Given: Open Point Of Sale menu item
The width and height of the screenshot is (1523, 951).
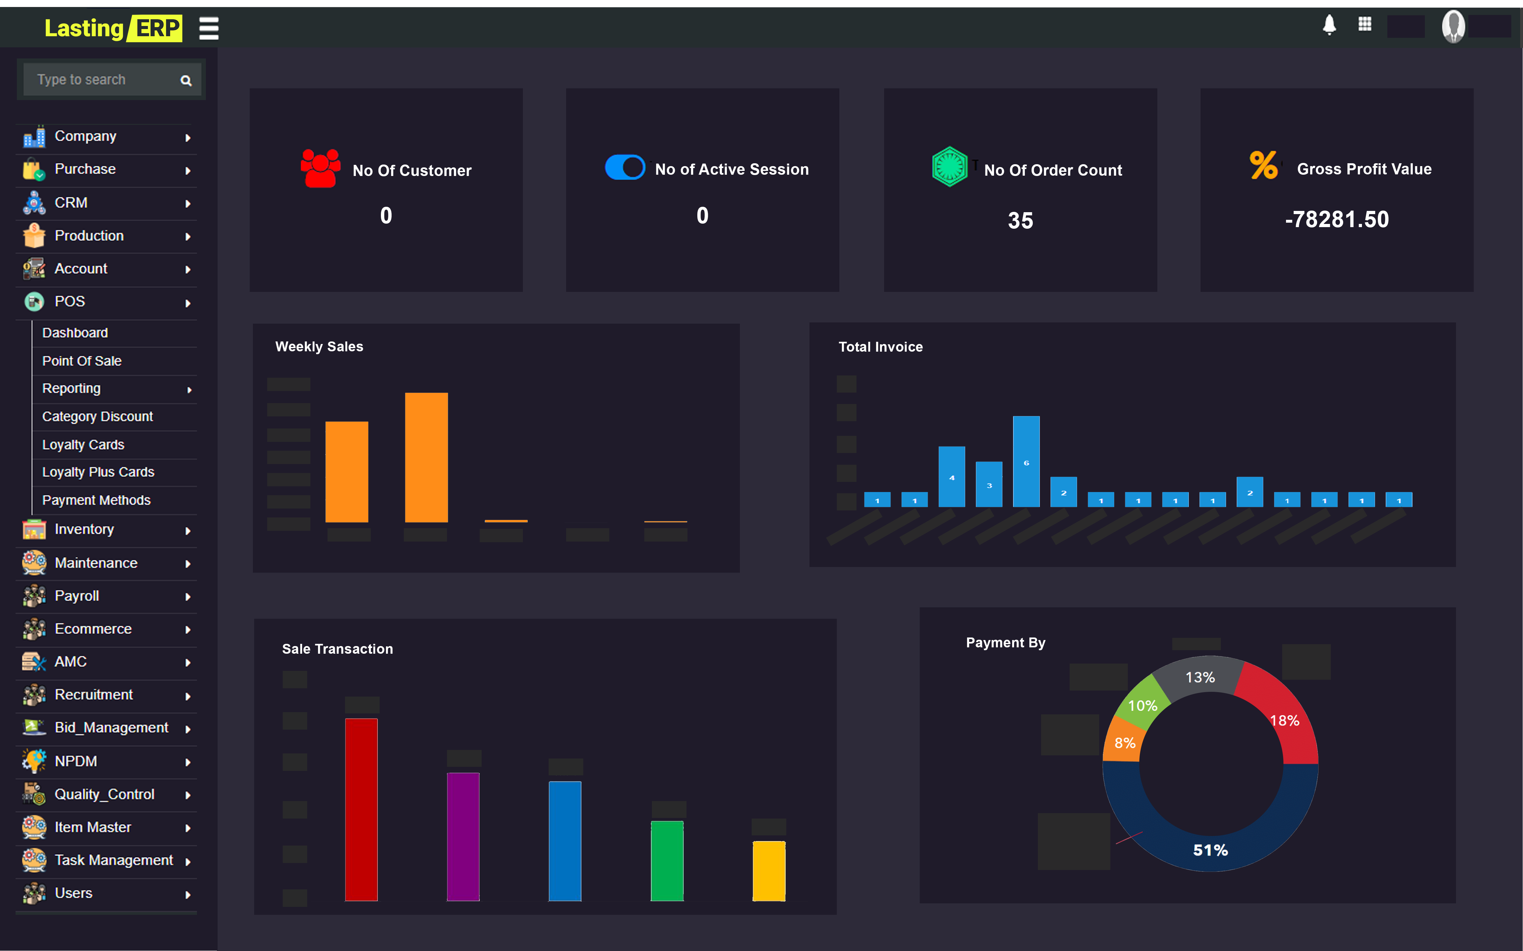Looking at the screenshot, I should [x=82, y=361].
